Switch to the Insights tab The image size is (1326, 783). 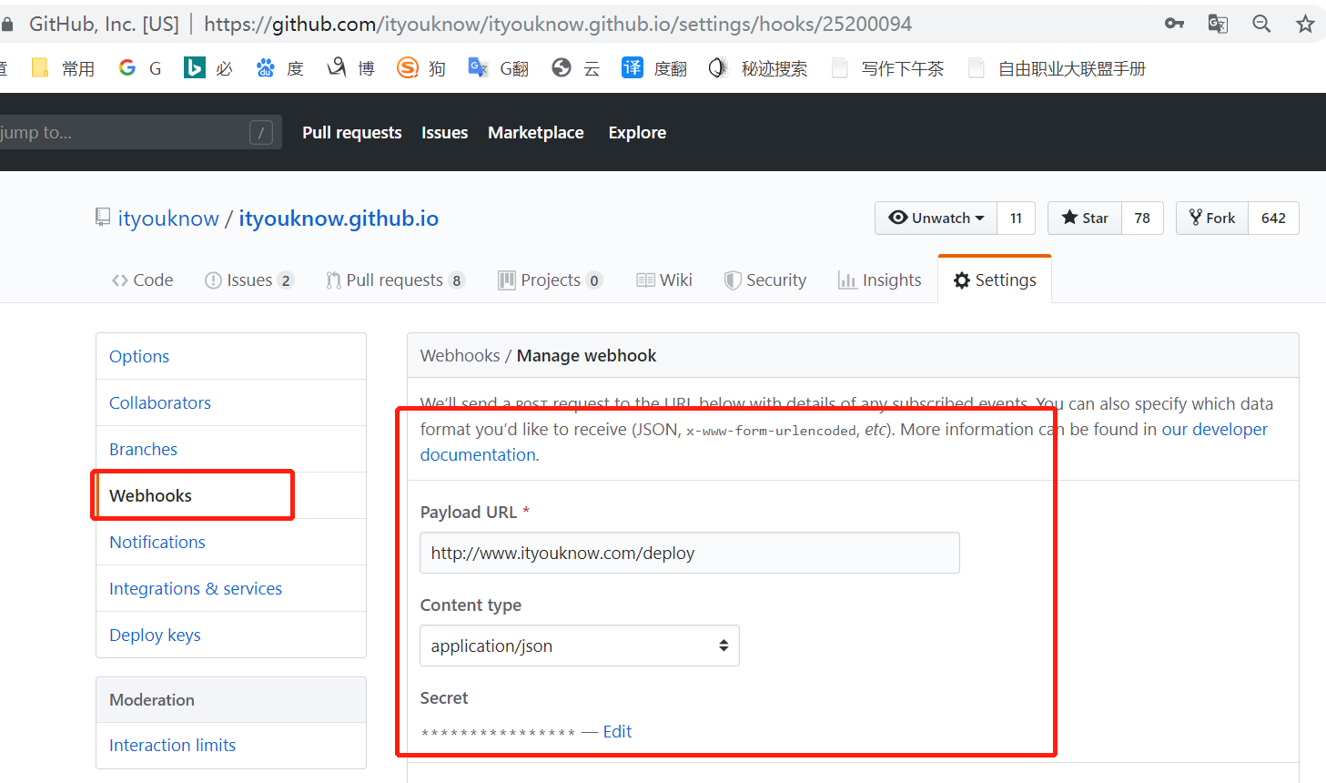point(880,280)
